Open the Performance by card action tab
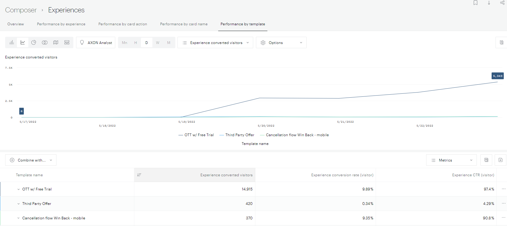Image resolution: width=507 pixels, height=226 pixels. [123, 24]
